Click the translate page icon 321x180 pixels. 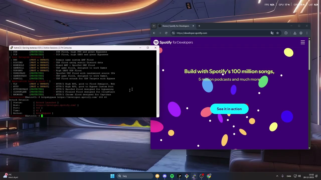click(272, 33)
